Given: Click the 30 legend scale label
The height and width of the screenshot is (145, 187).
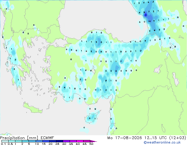Looking at the screenshot, I should pos(64,144).
